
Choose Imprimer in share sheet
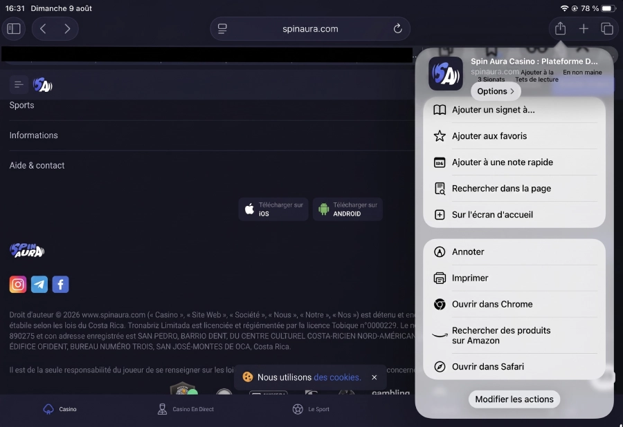(514, 278)
